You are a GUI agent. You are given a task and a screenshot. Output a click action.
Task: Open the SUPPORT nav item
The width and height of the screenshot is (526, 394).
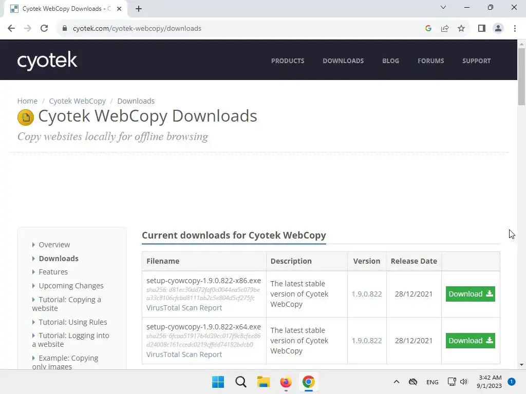476,61
